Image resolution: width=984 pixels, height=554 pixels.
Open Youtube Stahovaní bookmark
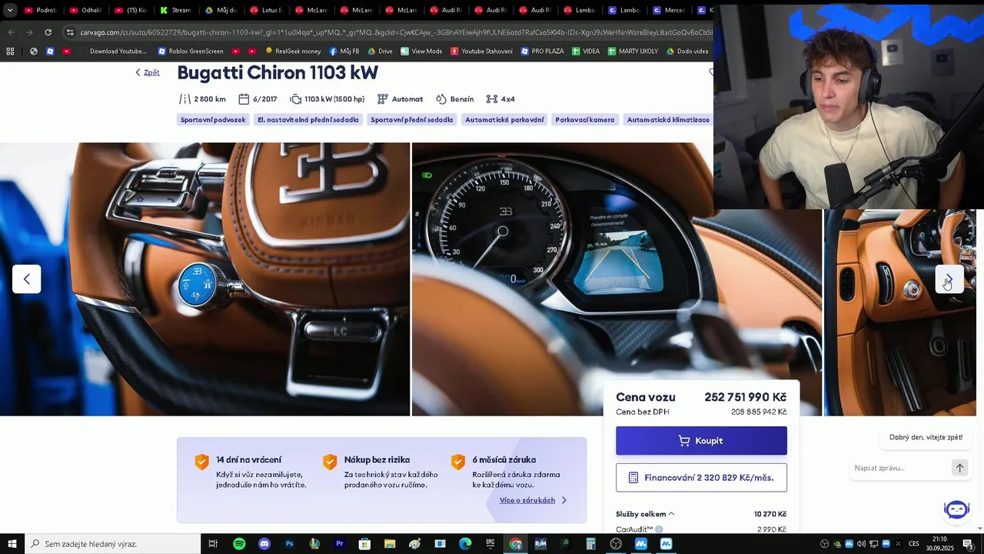tap(481, 52)
